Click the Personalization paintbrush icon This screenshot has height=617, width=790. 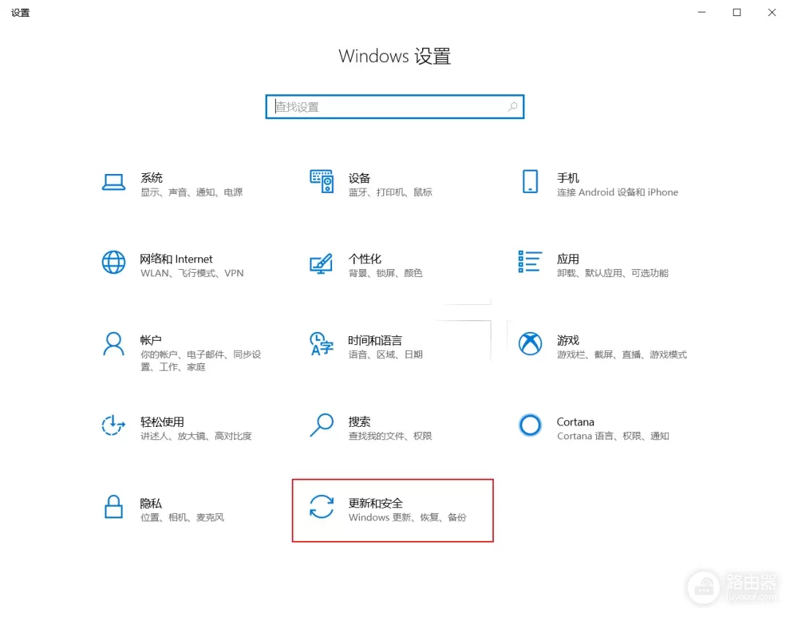pos(321,263)
